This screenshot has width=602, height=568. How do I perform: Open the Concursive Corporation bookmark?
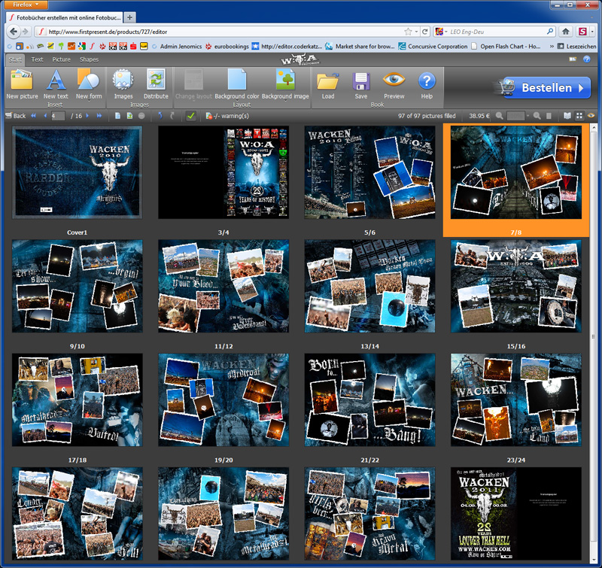[x=433, y=46]
